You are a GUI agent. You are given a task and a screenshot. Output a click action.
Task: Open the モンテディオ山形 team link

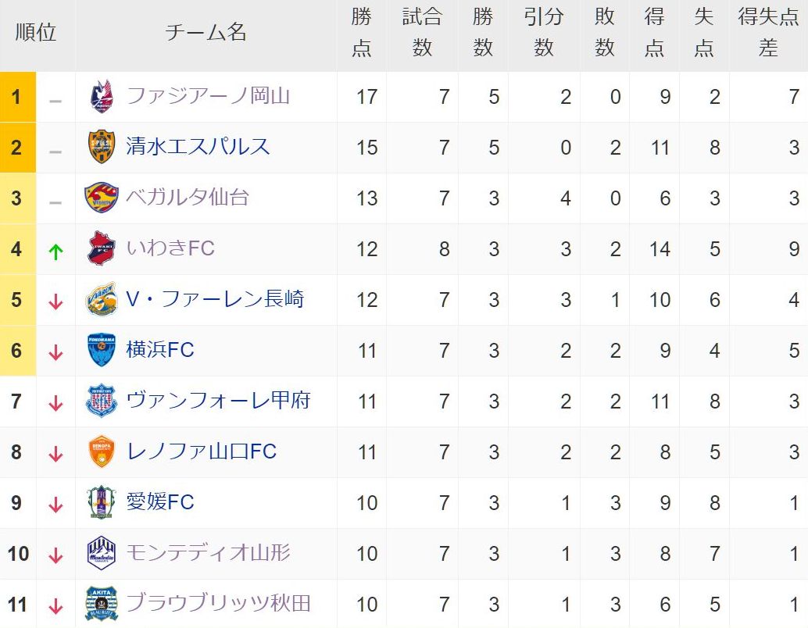point(208,553)
